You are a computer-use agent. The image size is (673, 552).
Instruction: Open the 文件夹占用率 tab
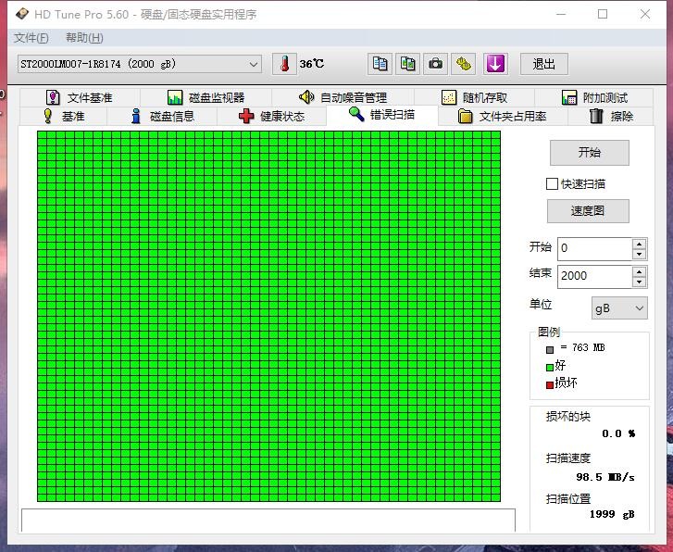(x=502, y=117)
